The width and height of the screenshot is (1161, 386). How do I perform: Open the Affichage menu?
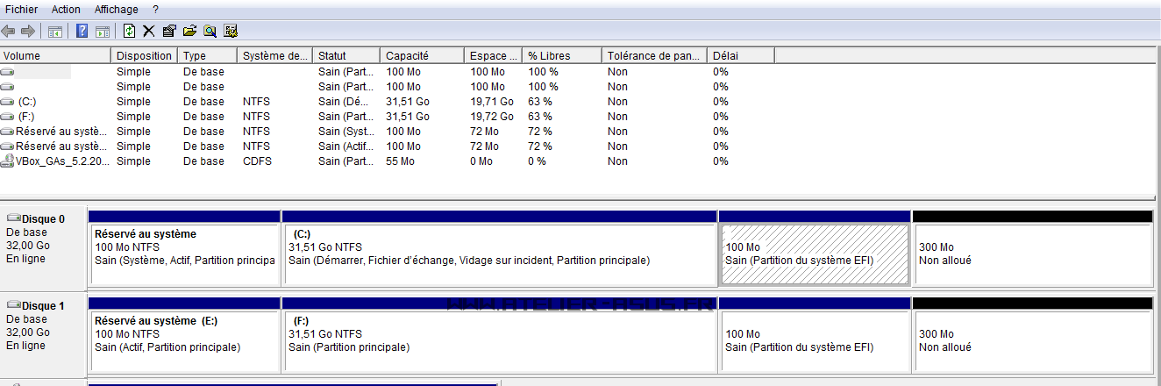[115, 10]
